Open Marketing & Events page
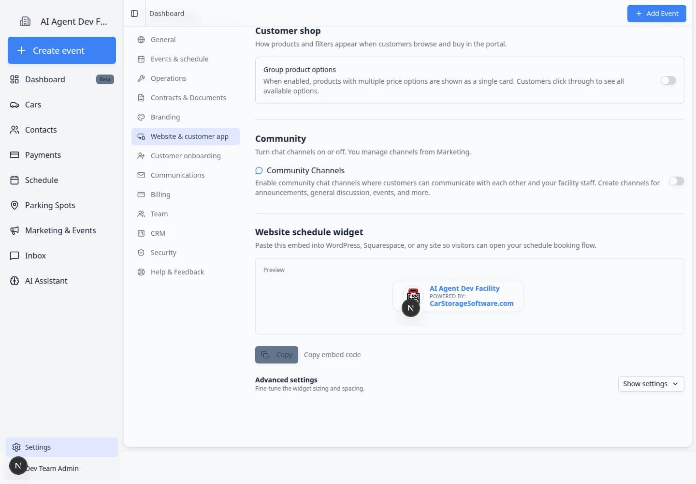The image size is (696, 484). [x=62, y=230]
